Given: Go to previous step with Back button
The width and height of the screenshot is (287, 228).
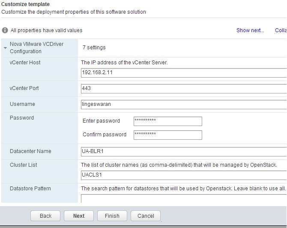Looking at the screenshot, I should coord(45,216).
